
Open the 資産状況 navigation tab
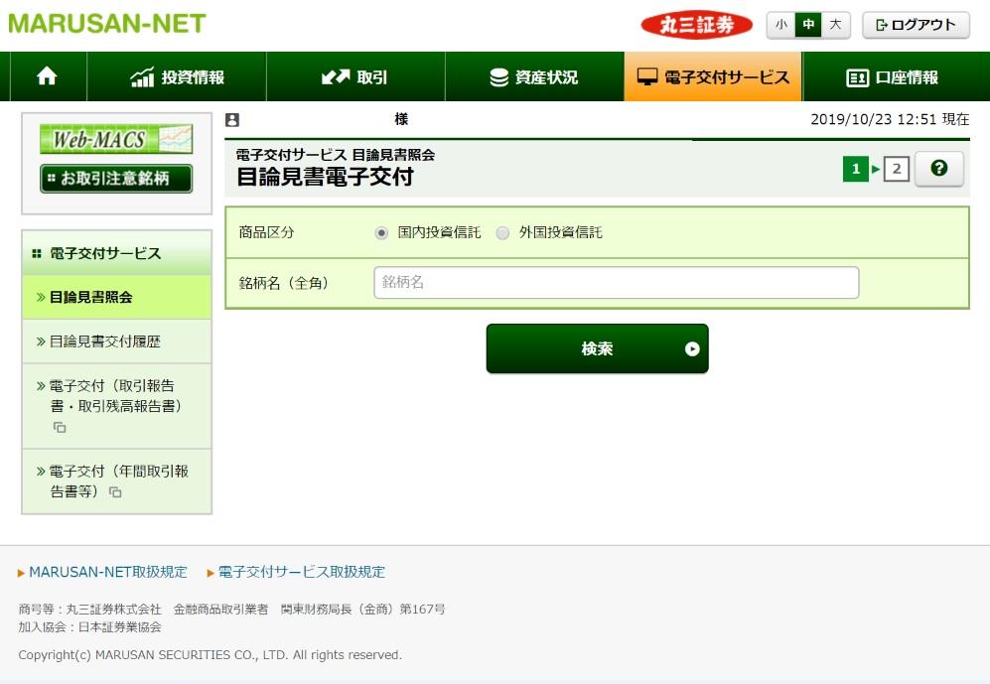click(x=534, y=77)
